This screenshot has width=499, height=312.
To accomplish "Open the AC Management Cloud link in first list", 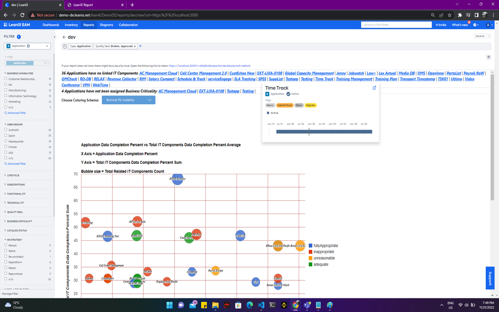I will tap(158, 73).
